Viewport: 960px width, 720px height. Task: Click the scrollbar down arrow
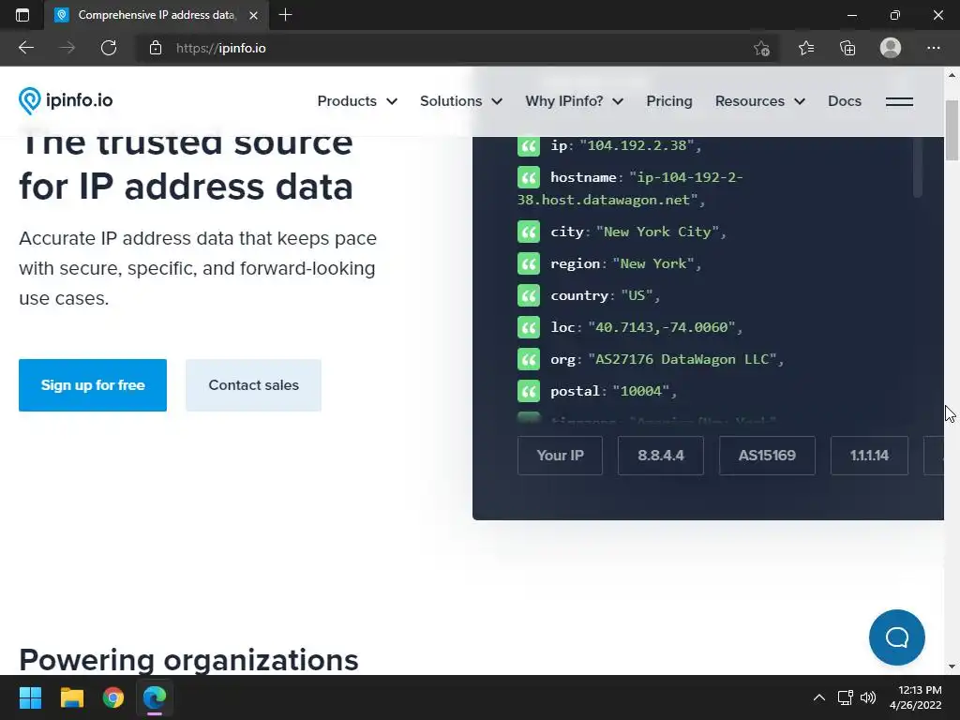952,667
